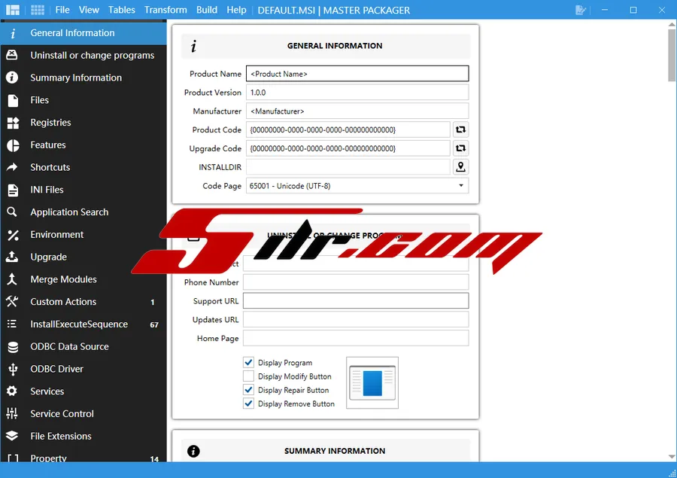Uncheck the Display Remove Button checkbox
Image resolution: width=677 pixels, height=478 pixels.
coord(248,403)
